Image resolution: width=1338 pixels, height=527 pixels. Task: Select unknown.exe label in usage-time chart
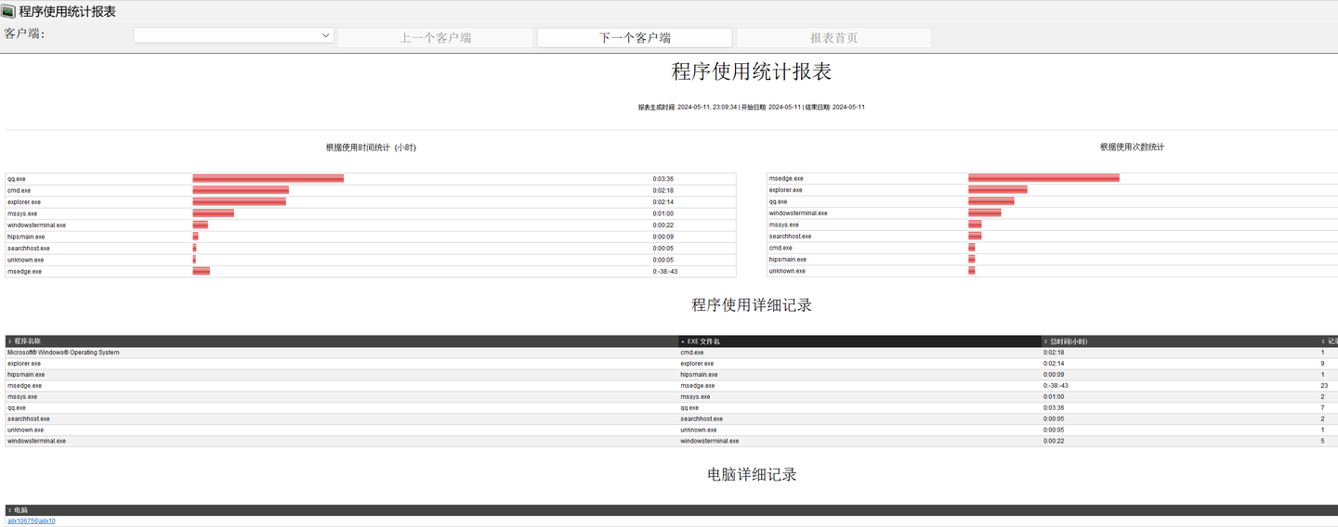click(26, 260)
